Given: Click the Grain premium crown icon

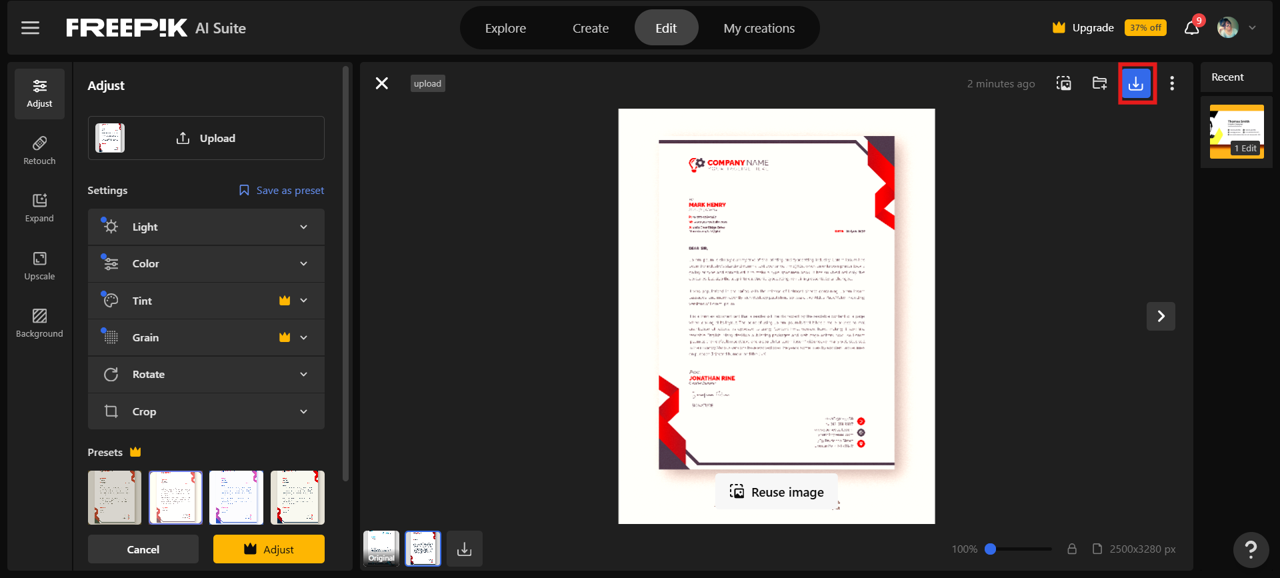Looking at the screenshot, I should [285, 337].
